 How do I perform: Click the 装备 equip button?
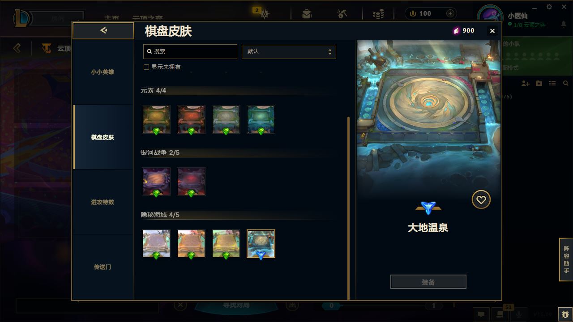pos(428,282)
